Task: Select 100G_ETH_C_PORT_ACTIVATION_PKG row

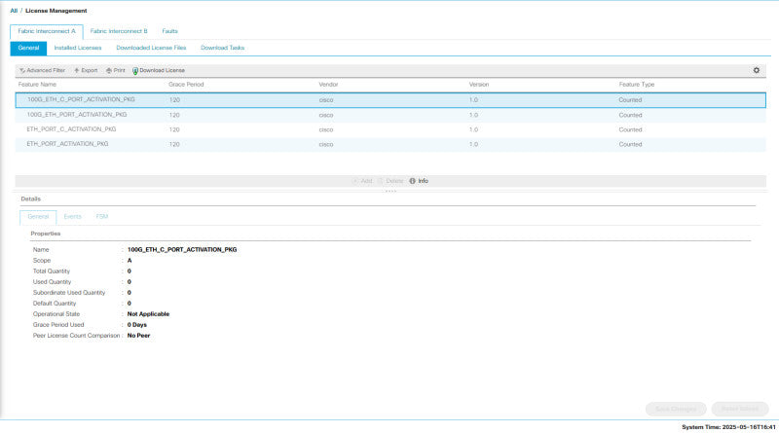Action: [x=390, y=100]
